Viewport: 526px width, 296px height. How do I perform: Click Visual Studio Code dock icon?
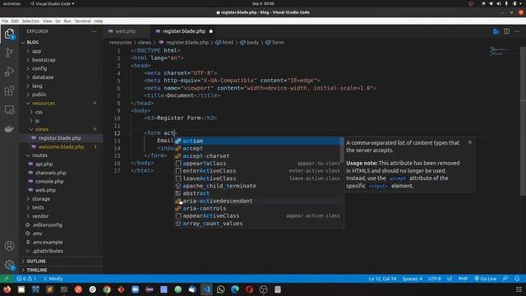click(x=206, y=289)
